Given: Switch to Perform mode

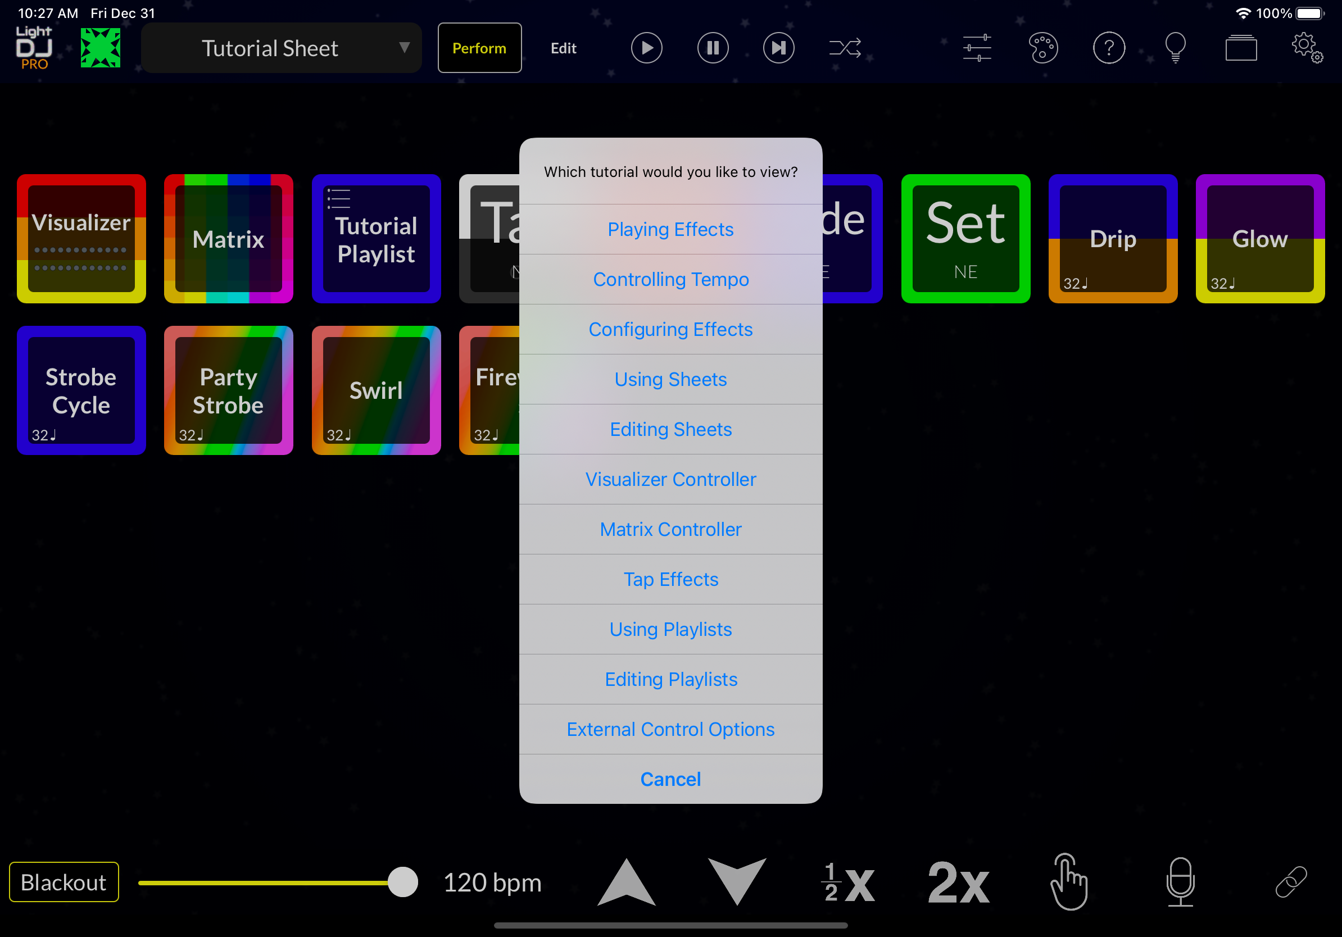Looking at the screenshot, I should pos(479,48).
